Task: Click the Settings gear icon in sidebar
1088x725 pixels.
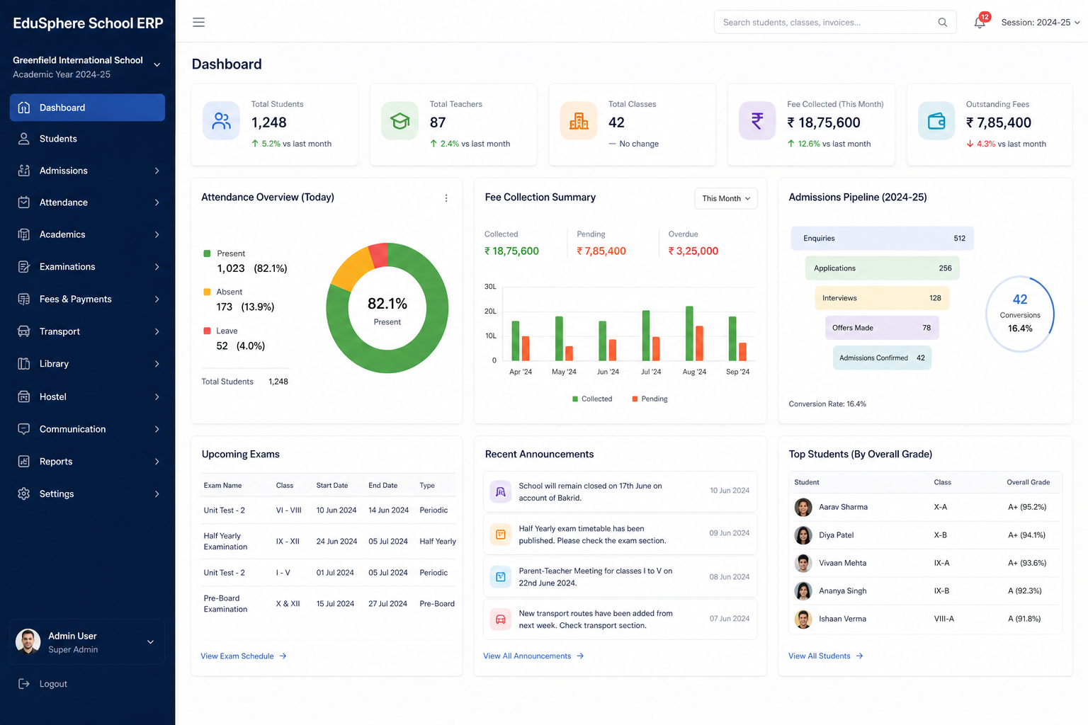Action: 24,493
